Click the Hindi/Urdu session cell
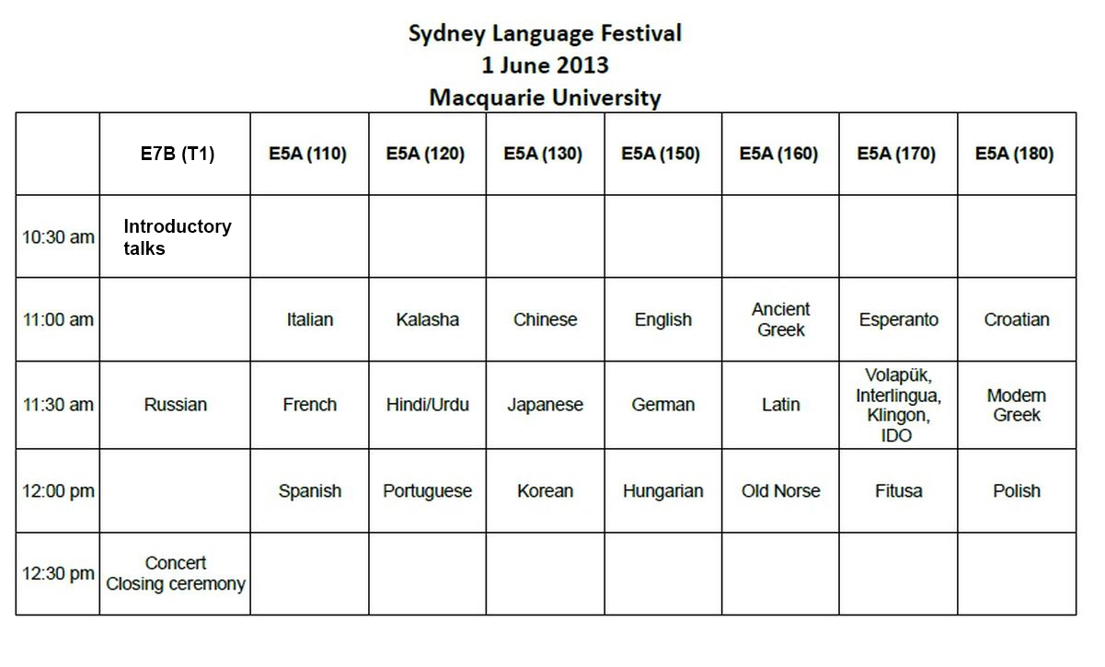1105x667 pixels. (427, 405)
